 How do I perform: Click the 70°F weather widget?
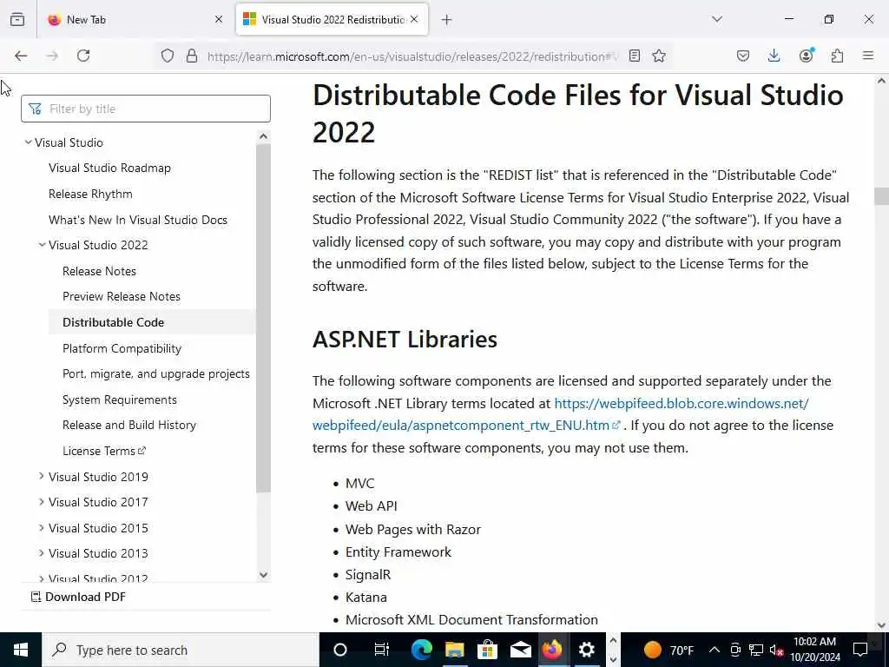668,650
